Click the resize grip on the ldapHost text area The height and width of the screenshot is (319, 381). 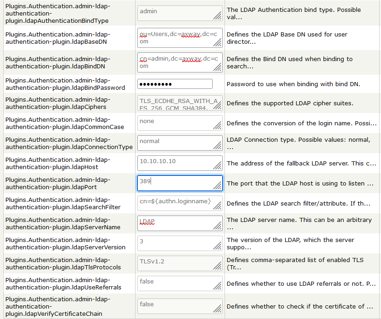218,166
